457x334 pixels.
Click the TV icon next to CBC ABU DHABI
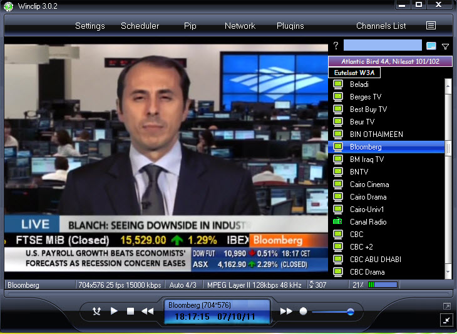[338, 260]
